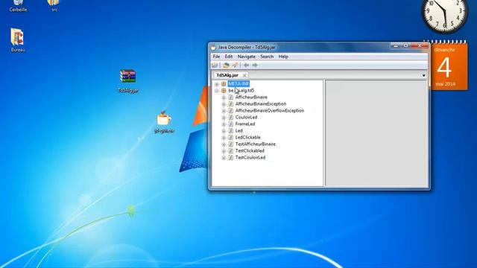Image resolution: width=477 pixels, height=268 pixels.
Task: Select the FrameLed tree label
Action: [245, 124]
